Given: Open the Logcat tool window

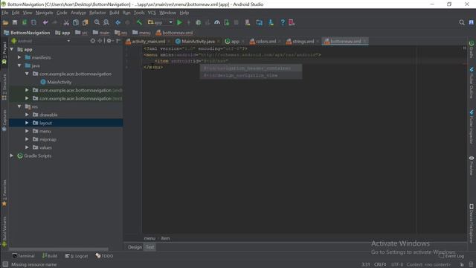Looking at the screenshot, I should [x=77, y=256].
